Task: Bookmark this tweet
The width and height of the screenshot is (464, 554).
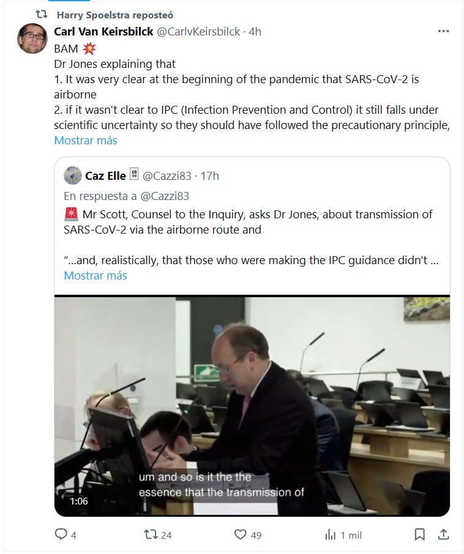Action: 419,534
